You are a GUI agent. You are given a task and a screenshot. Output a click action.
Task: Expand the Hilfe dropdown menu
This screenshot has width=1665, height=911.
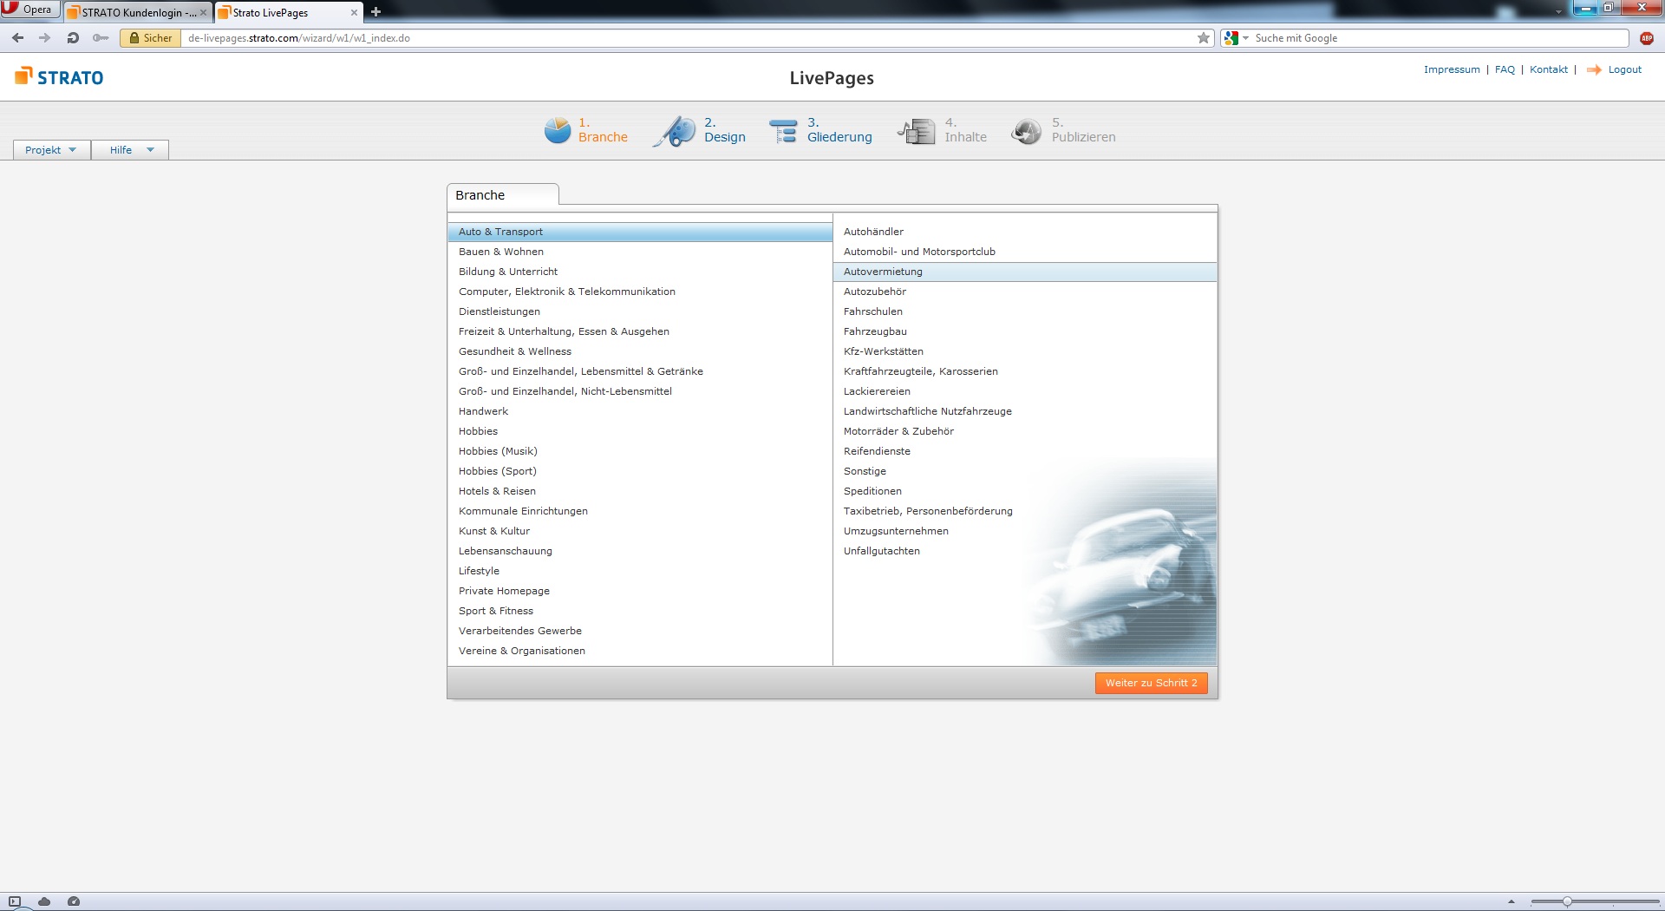(x=130, y=150)
